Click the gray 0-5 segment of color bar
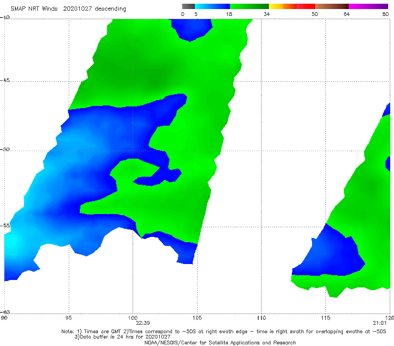 coord(188,6)
